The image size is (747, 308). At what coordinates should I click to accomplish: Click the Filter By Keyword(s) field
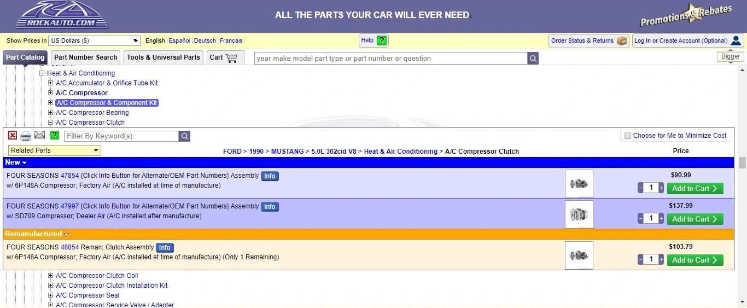coord(121,136)
